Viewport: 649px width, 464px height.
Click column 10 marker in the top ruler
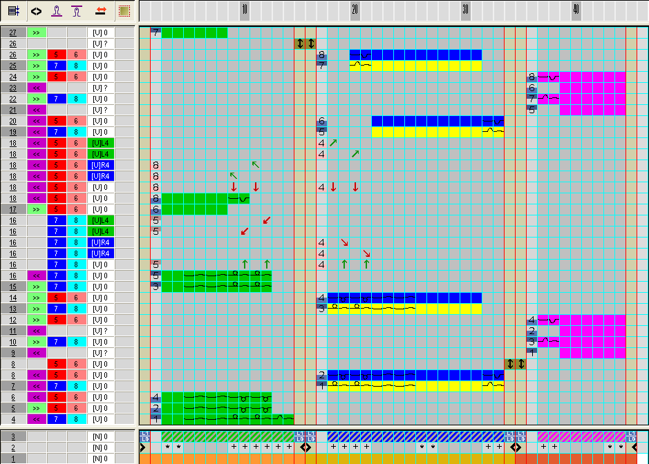[x=245, y=10]
